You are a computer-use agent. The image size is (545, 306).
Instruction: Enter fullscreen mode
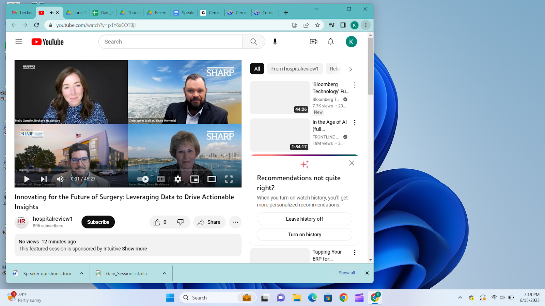(x=229, y=179)
